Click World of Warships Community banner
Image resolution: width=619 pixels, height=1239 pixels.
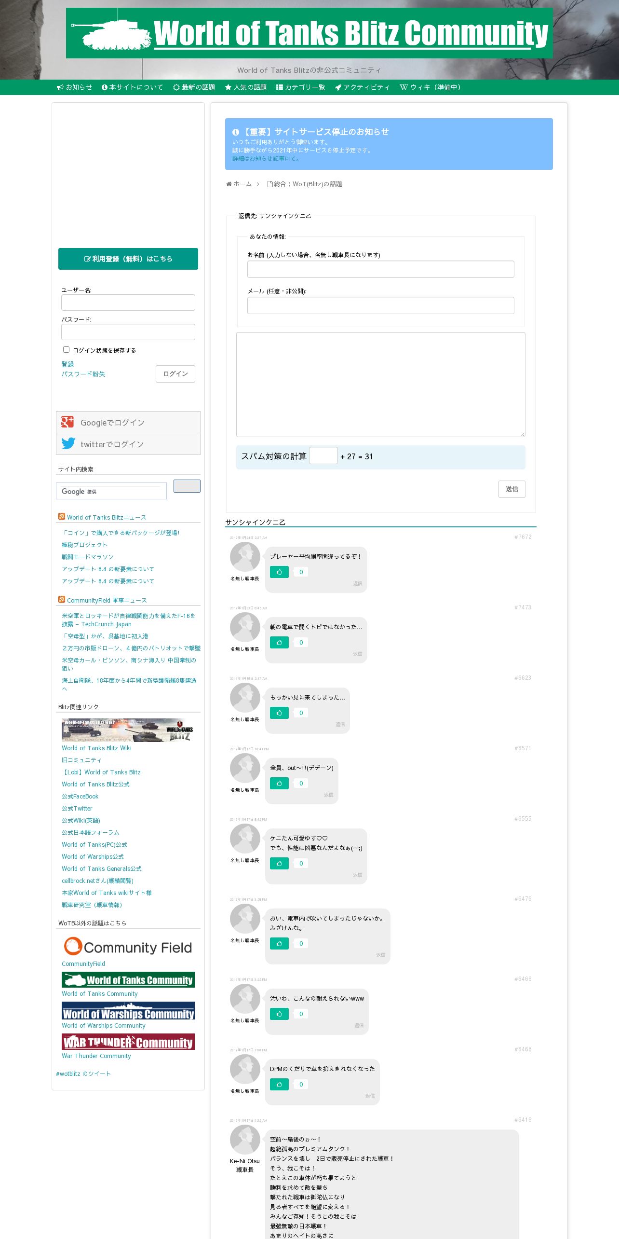128,1010
